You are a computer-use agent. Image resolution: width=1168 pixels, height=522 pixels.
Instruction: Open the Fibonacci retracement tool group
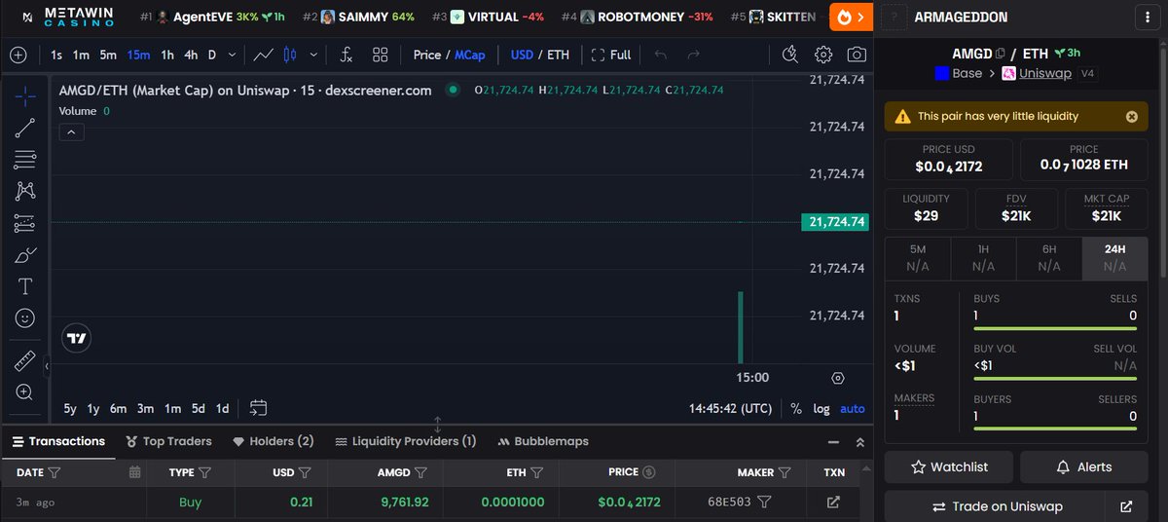coord(25,160)
